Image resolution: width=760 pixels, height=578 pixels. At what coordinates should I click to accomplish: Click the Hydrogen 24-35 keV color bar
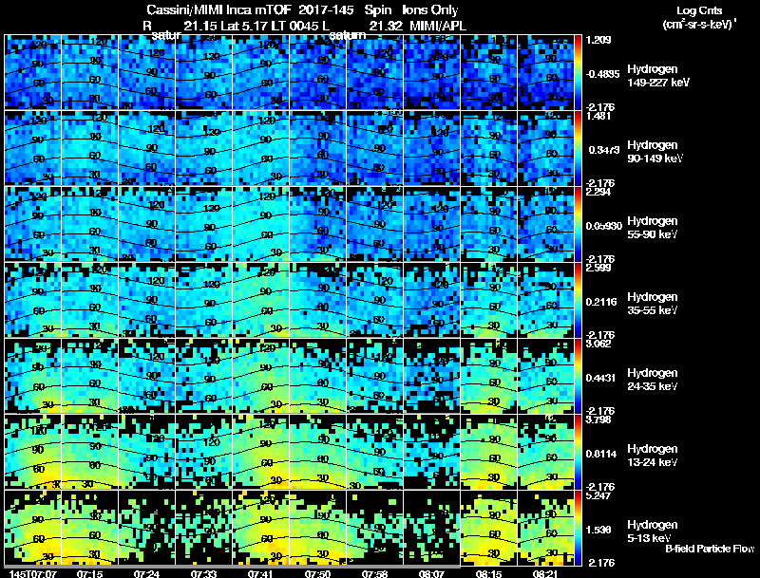pyautogui.click(x=579, y=376)
